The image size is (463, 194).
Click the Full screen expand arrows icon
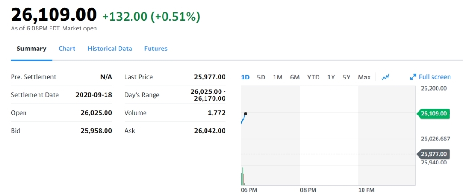coord(413,77)
